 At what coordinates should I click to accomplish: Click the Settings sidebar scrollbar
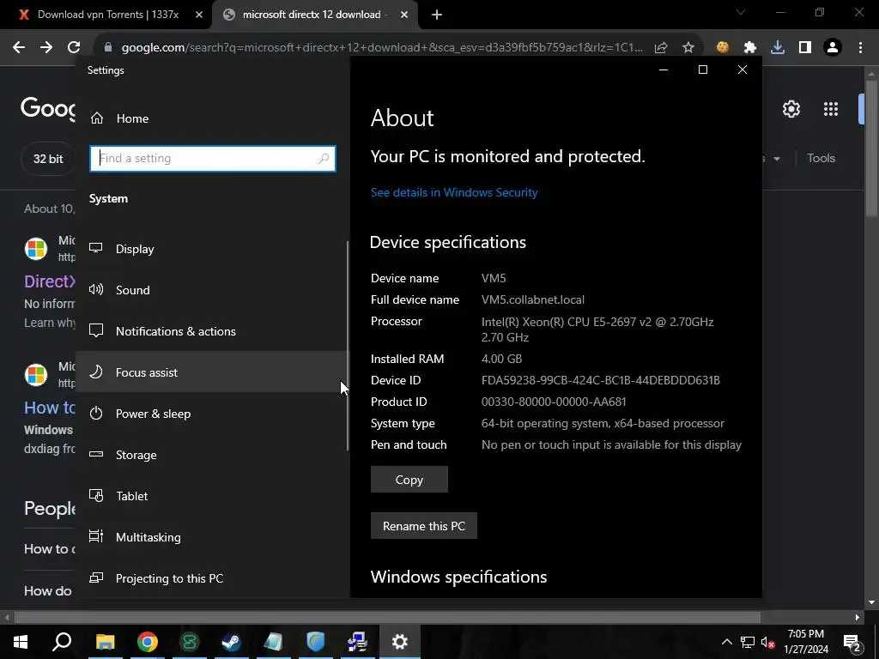click(x=348, y=346)
